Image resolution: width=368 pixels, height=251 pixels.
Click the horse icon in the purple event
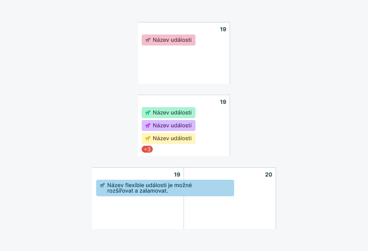tap(148, 125)
